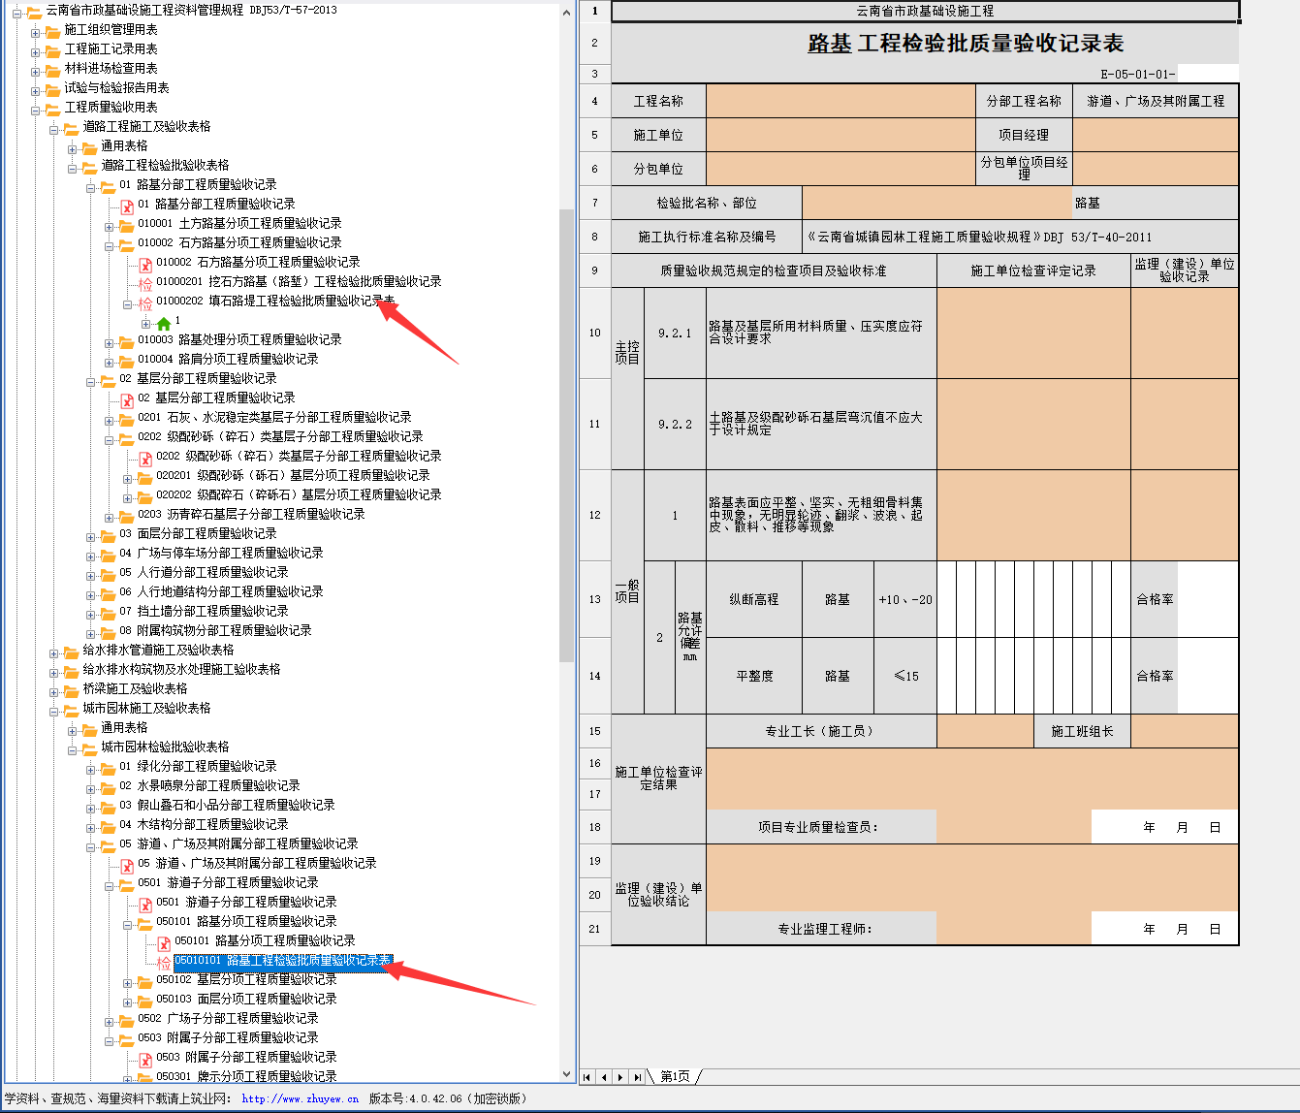Click the folder icon beside 工程施工记录用表

[51, 50]
